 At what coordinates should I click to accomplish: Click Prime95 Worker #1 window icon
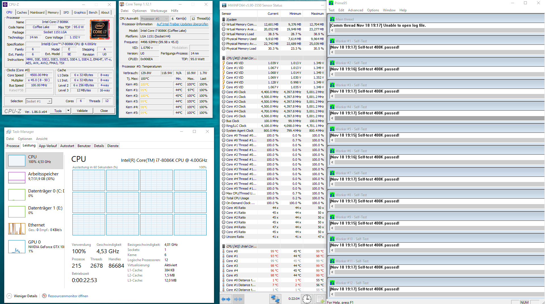[332, 41]
